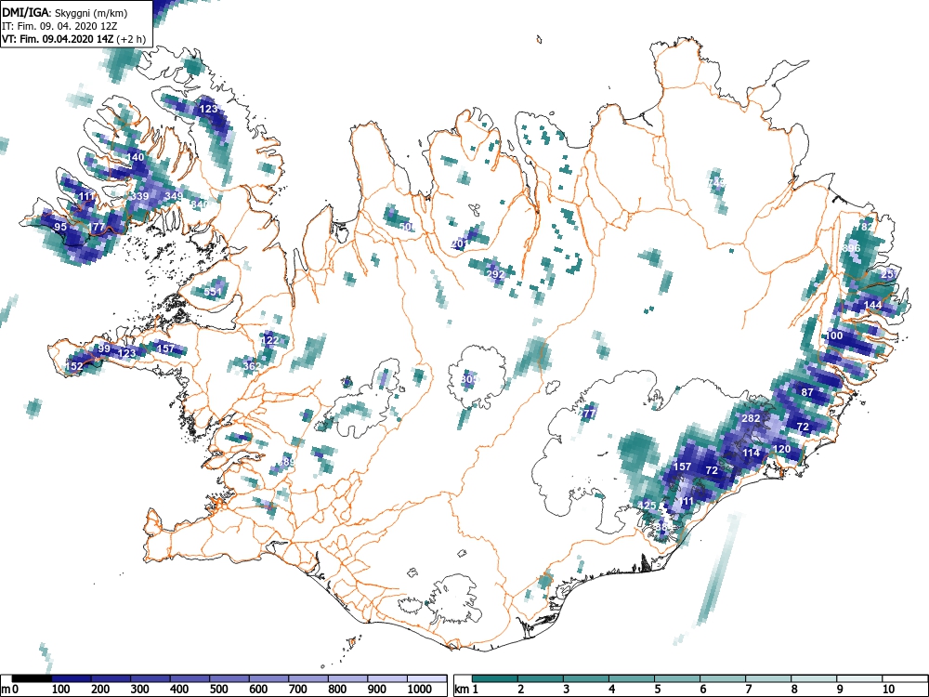The image size is (929, 697).
Task: Click the "km 1" legend label
Action: pyautogui.click(x=466, y=690)
